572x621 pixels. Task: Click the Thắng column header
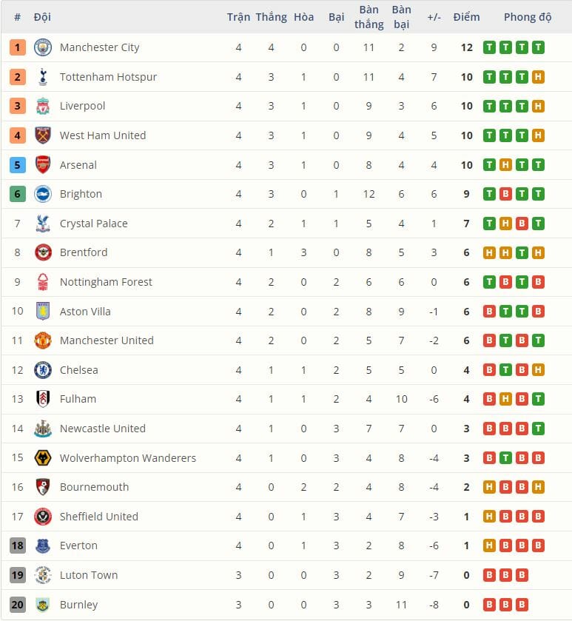click(x=271, y=17)
